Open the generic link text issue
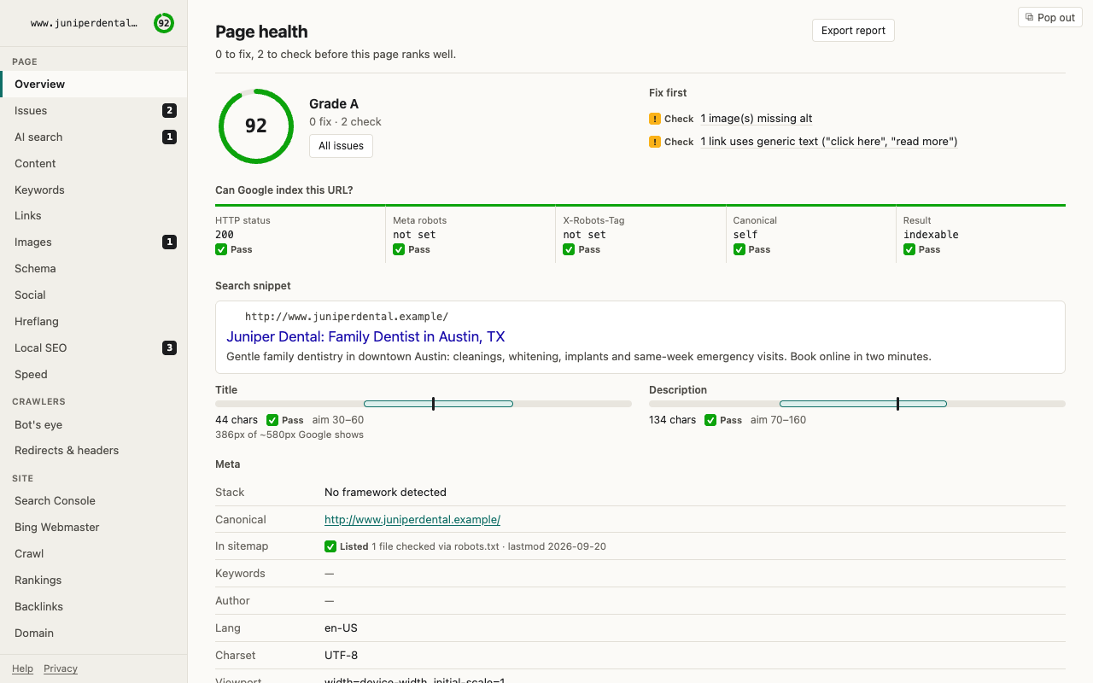This screenshot has height=683, width=1093. pyautogui.click(x=829, y=142)
